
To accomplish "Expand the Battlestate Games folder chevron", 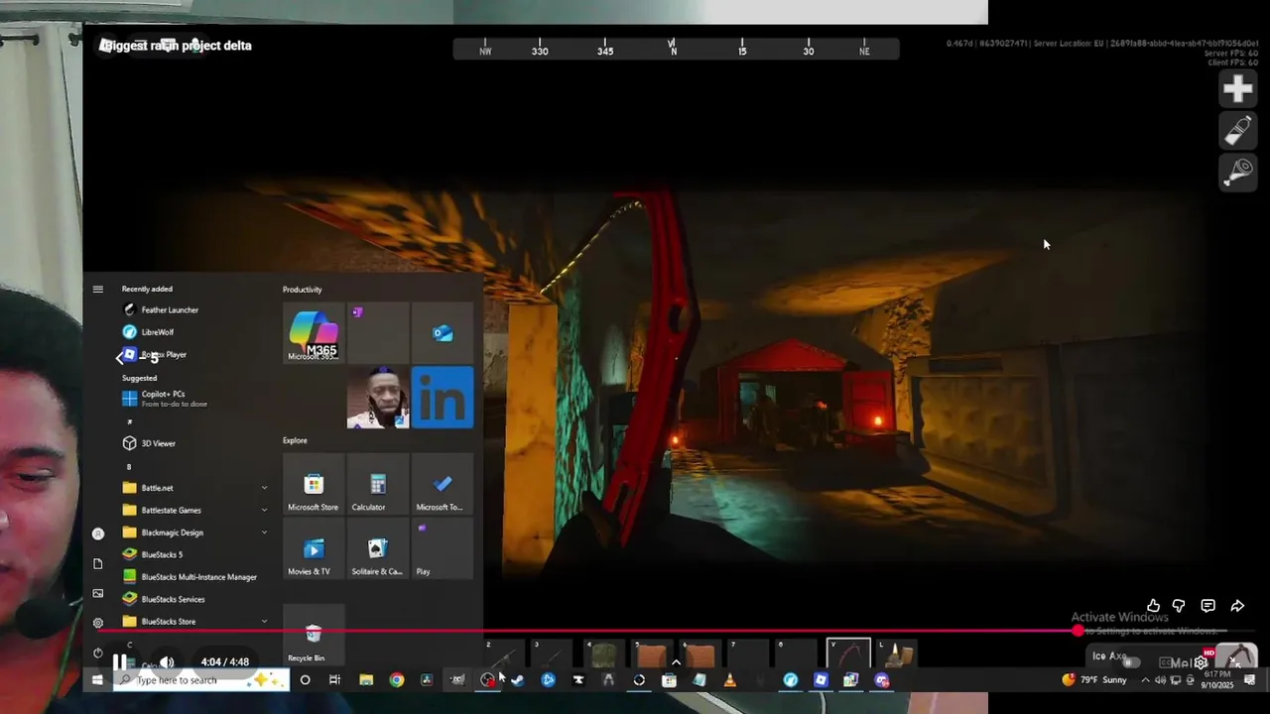I will 264,510.
